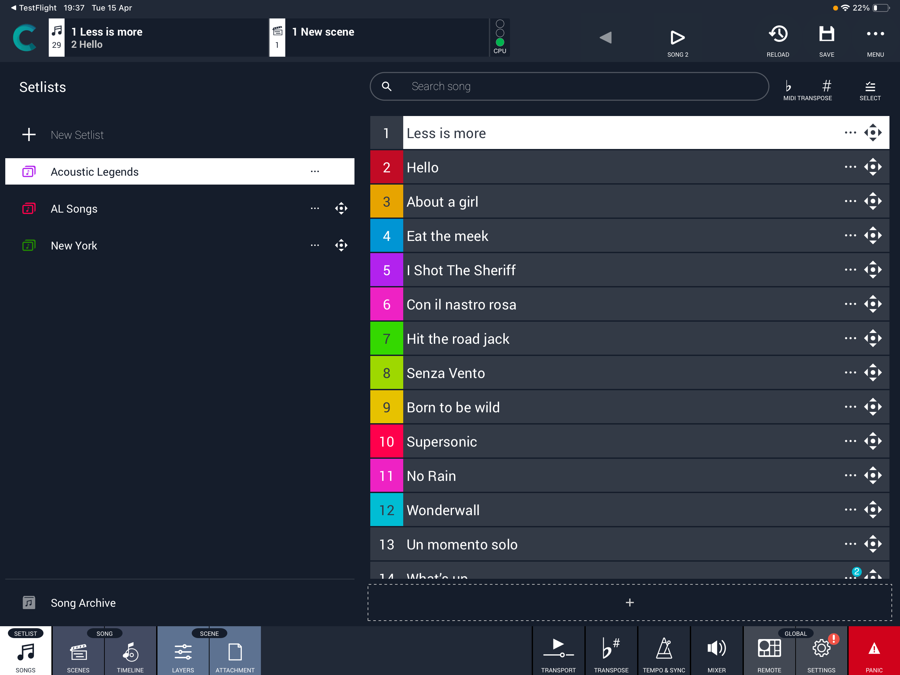This screenshot has height=675, width=900.
Task: Grab move handle of Eat the meek
Action: 873,235
